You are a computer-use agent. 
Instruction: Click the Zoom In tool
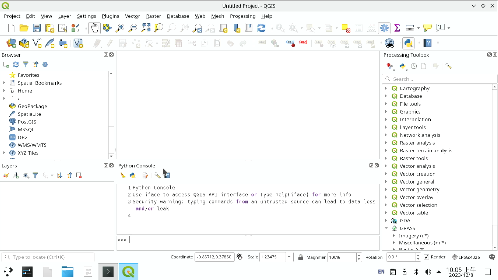[120, 28]
